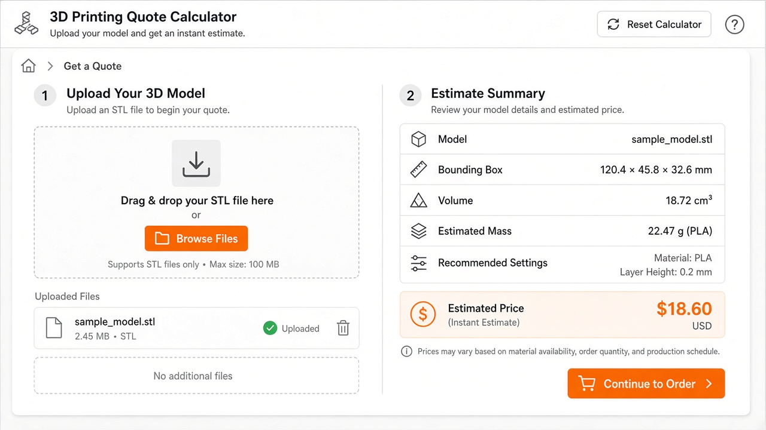Click the Recommended Settings sliders icon
The image size is (766, 430).
tap(418, 263)
